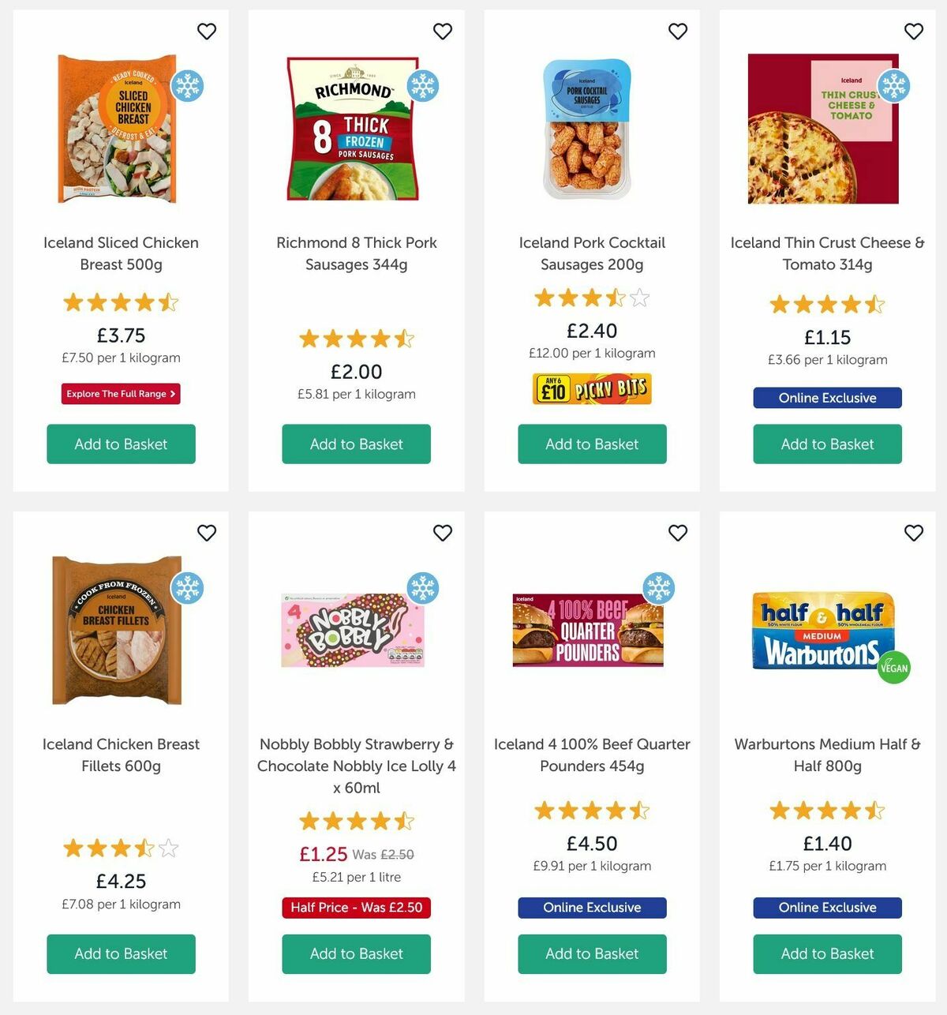Viewport: 947px width, 1015px height.
Task: Click the Iceland Chicken Breast Fillets product image
Action: [118, 629]
